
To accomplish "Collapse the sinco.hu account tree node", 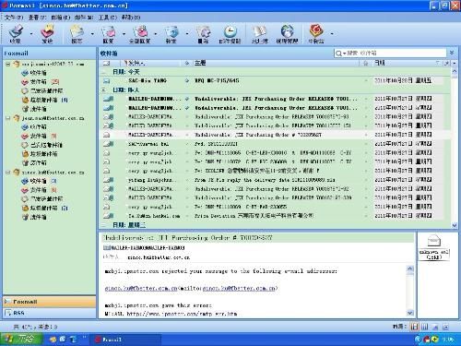I will (8, 173).
